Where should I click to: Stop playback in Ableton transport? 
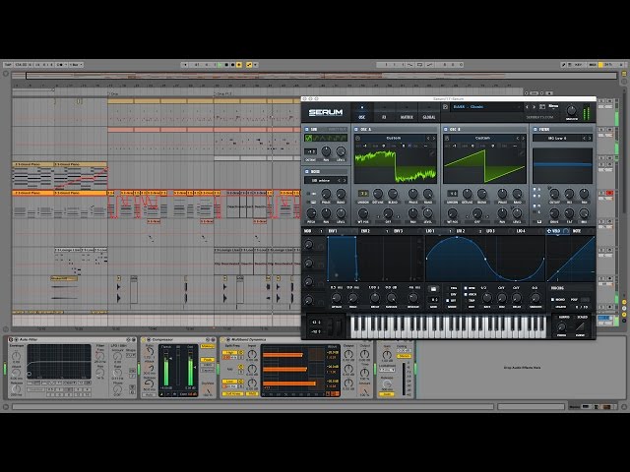point(226,64)
